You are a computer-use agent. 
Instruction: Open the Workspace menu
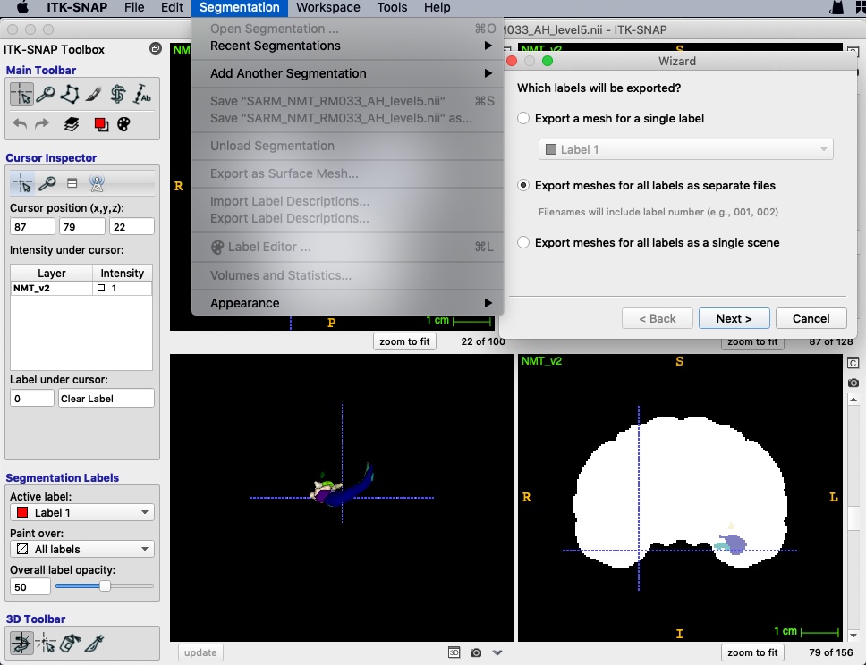pyautogui.click(x=328, y=8)
